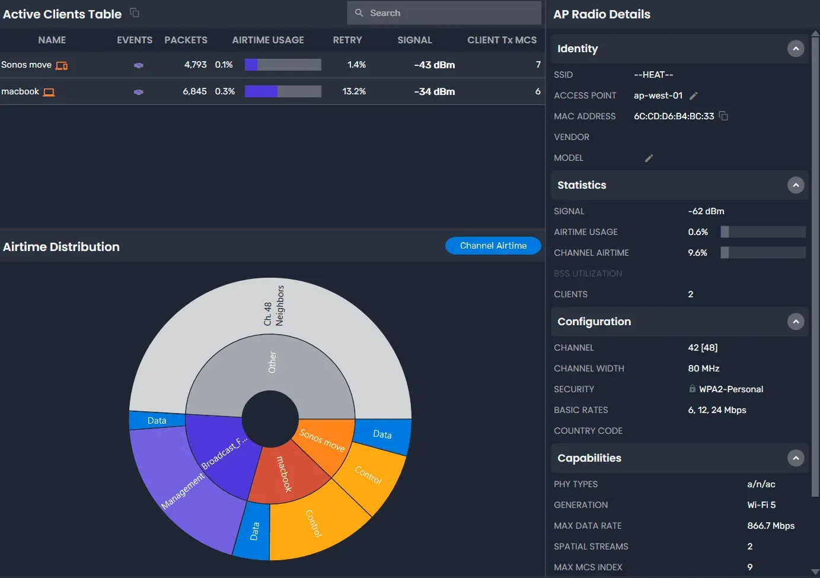The width and height of the screenshot is (820, 578).
Task: Collapse the Identity section
Action: 796,49
